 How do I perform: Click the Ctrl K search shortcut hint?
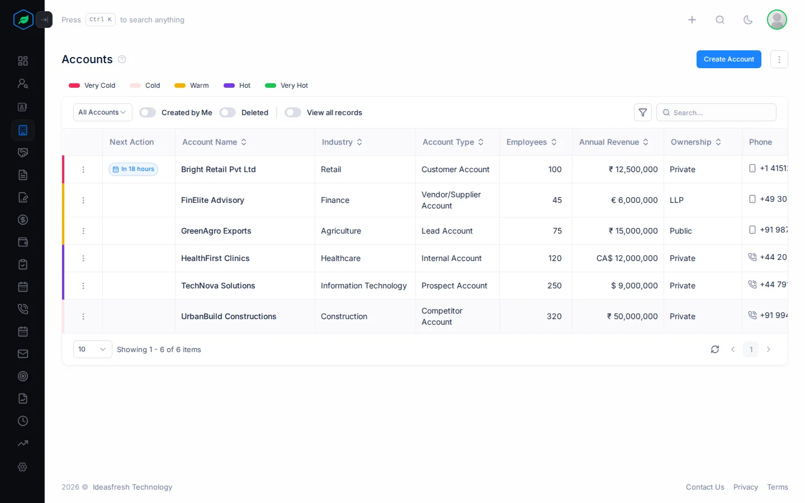(101, 20)
